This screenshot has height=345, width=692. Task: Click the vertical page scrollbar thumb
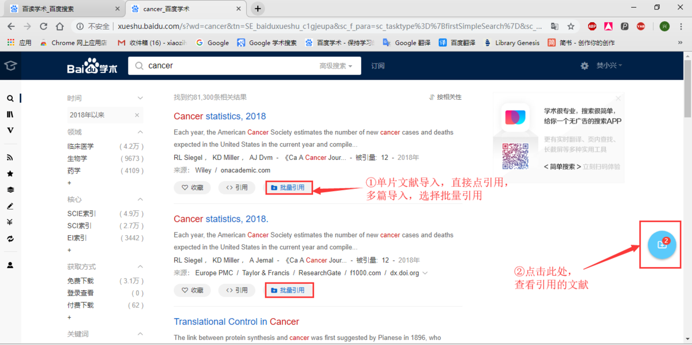tap(688, 88)
